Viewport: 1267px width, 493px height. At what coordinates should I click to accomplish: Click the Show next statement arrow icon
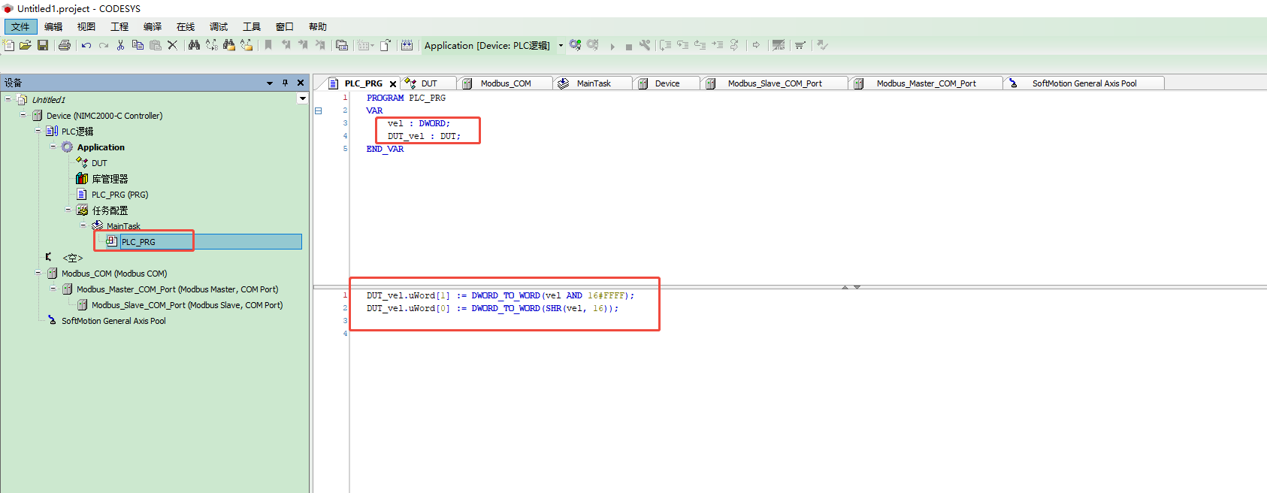pyautogui.click(x=756, y=45)
